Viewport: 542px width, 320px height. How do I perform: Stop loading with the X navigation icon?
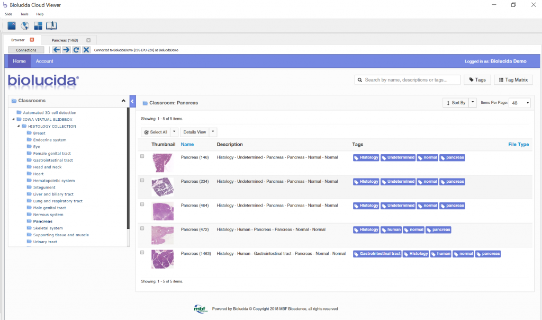(86, 50)
